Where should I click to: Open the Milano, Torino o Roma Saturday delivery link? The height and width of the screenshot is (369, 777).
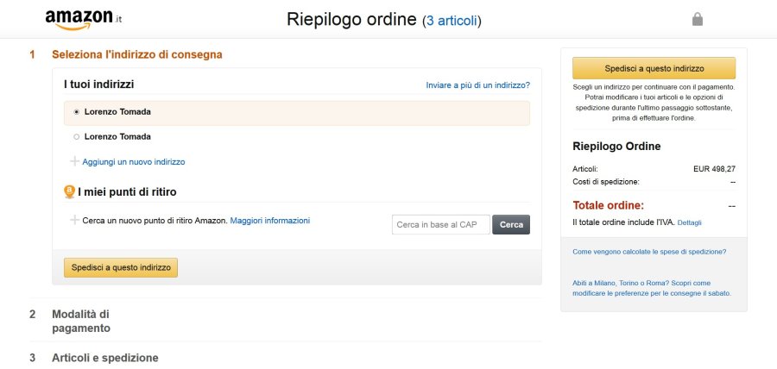click(x=652, y=288)
